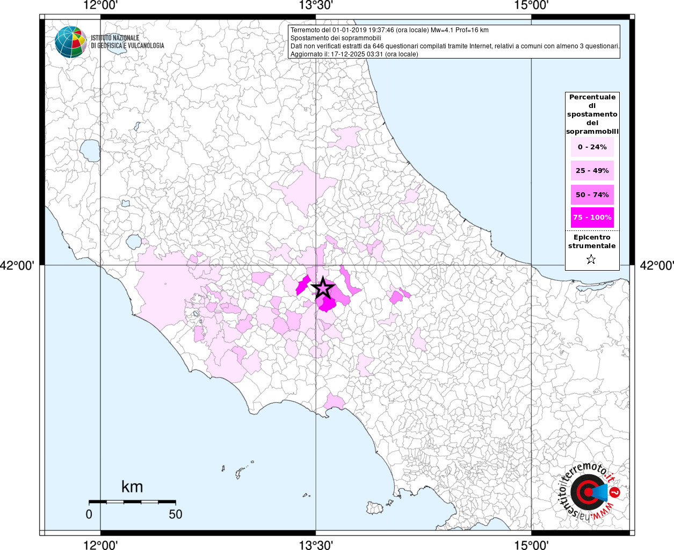This screenshot has width=674, height=550.
Task: Click the INGV globe logo
Action: [x=71, y=42]
